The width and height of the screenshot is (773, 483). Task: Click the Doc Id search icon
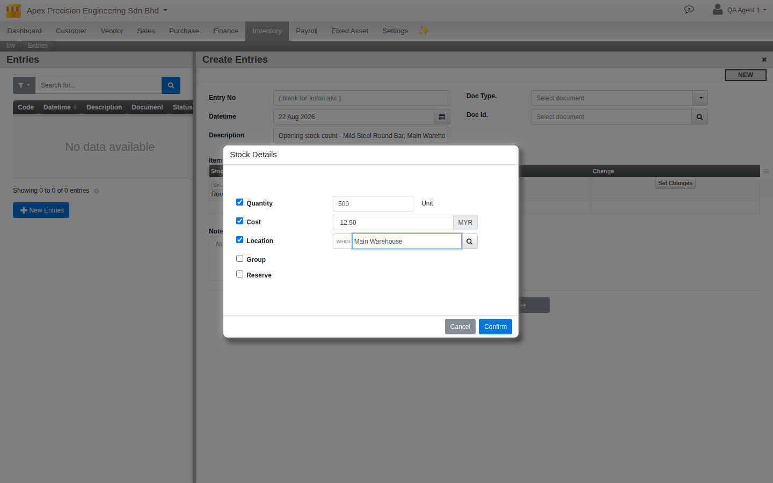click(x=699, y=117)
